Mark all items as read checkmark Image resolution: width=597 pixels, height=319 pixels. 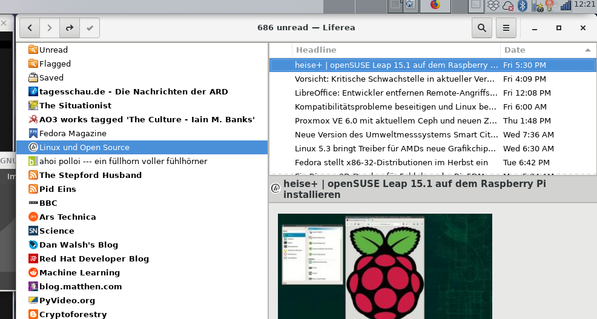[90, 28]
